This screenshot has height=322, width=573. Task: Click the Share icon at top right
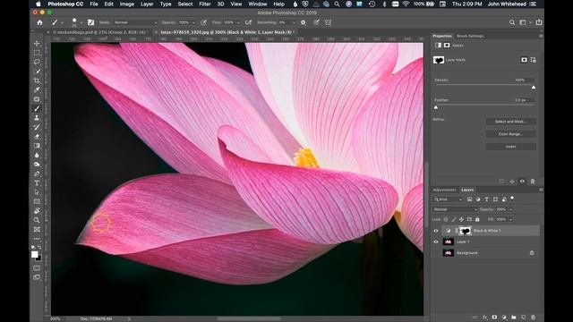coord(539,22)
